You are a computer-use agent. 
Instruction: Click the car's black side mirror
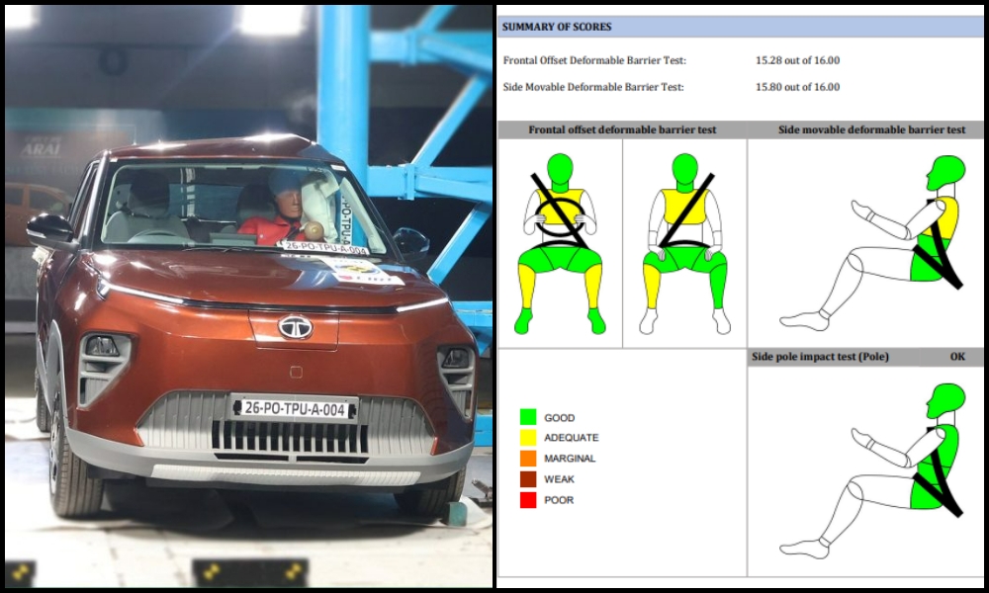pyautogui.click(x=50, y=230)
